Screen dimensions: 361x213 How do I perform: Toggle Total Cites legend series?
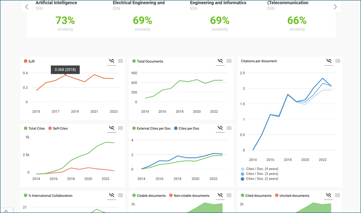click(x=36, y=128)
